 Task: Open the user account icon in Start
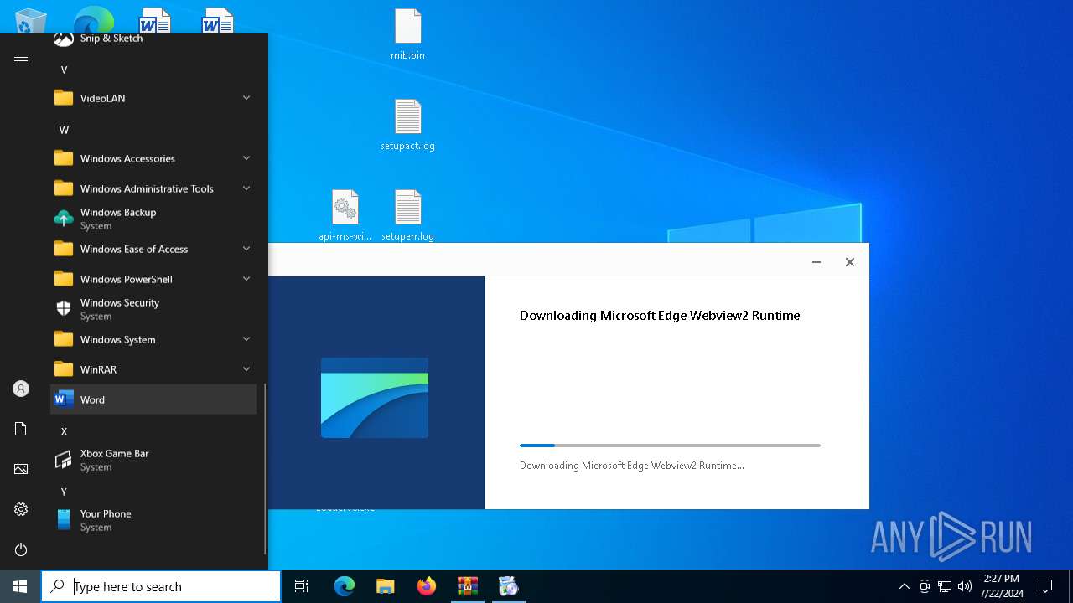coord(21,389)
